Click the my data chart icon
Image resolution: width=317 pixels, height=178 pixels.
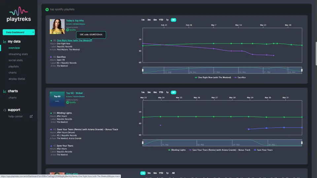point(5,42)
